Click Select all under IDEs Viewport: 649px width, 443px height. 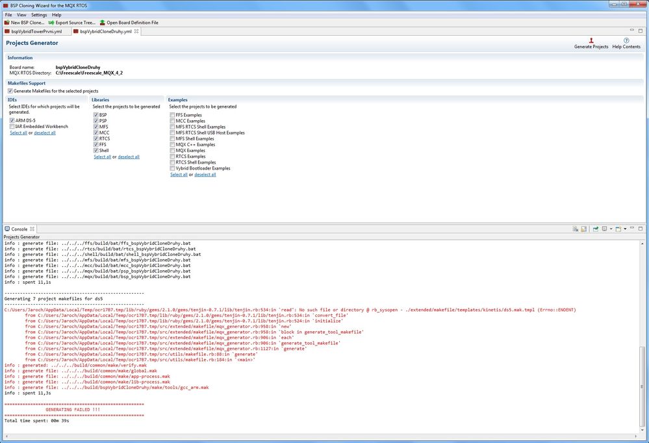tap(19, 133)
